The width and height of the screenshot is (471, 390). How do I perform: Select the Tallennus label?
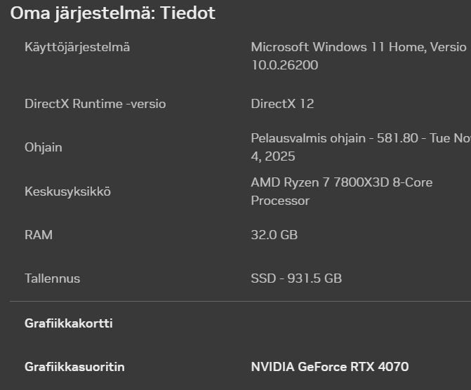tap(52, 278)
